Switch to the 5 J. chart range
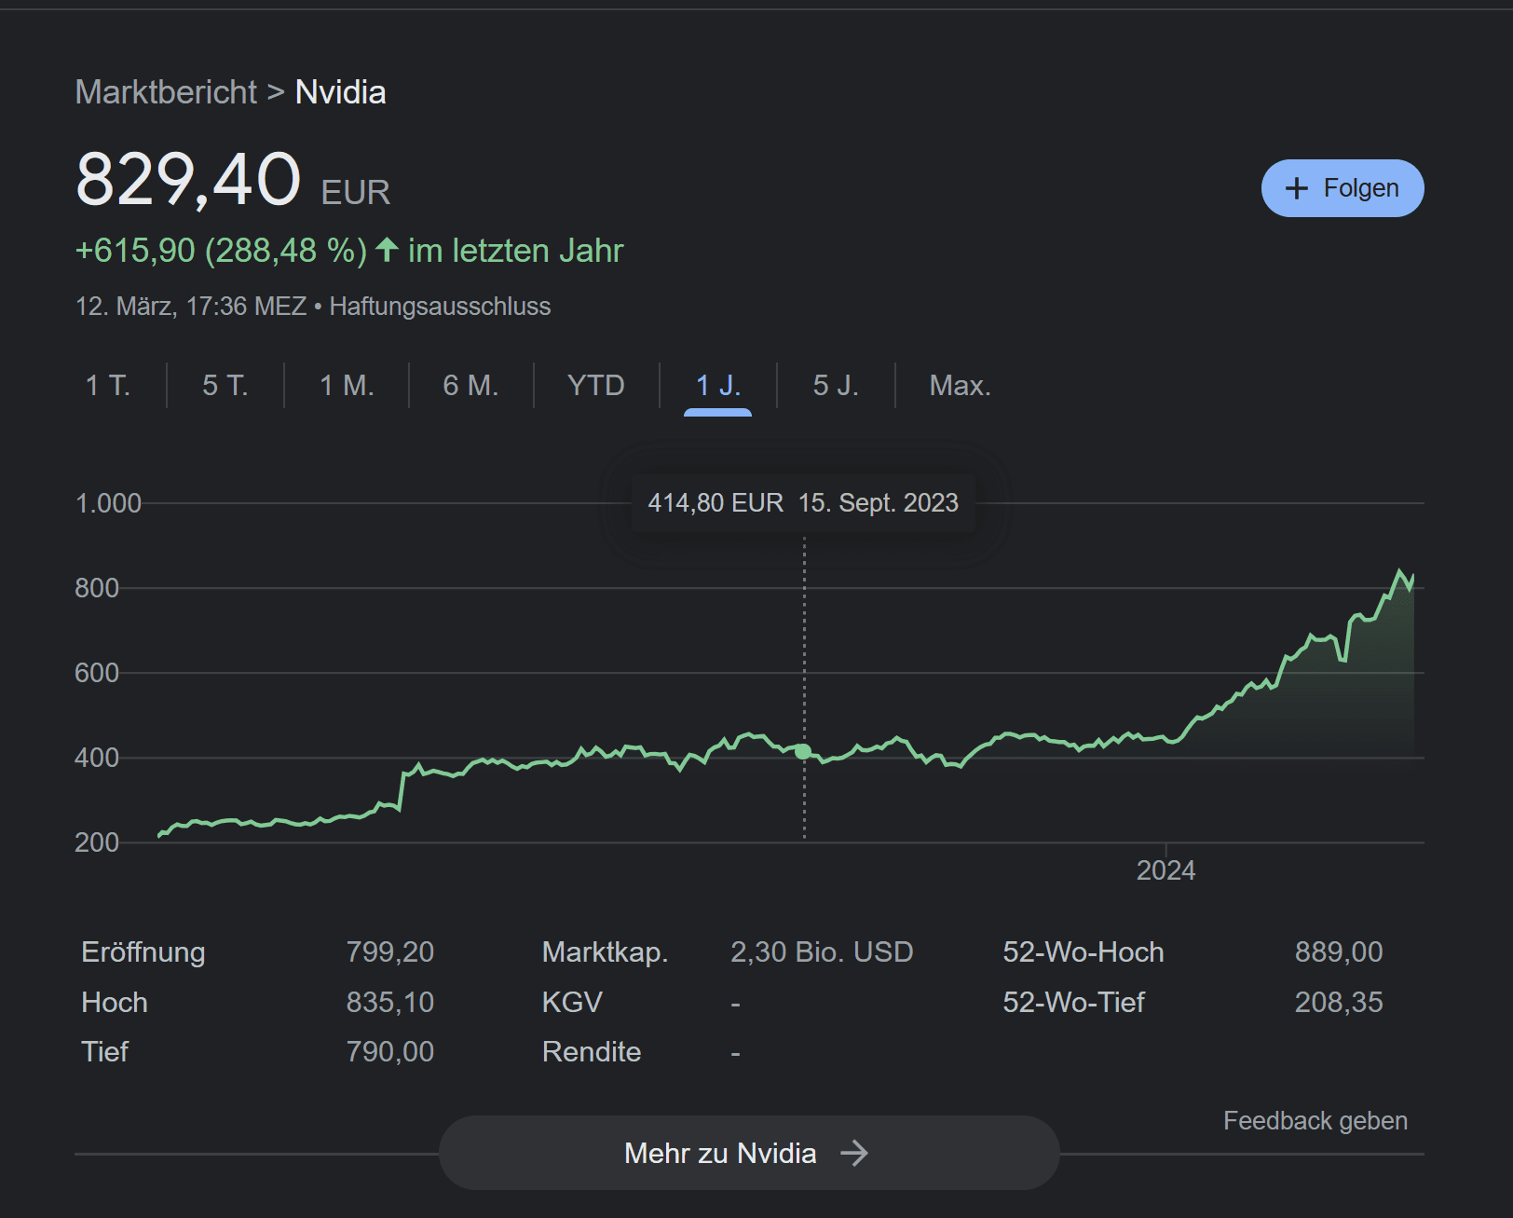This screenshot has width=1513, height=1218. coord(836,385)
